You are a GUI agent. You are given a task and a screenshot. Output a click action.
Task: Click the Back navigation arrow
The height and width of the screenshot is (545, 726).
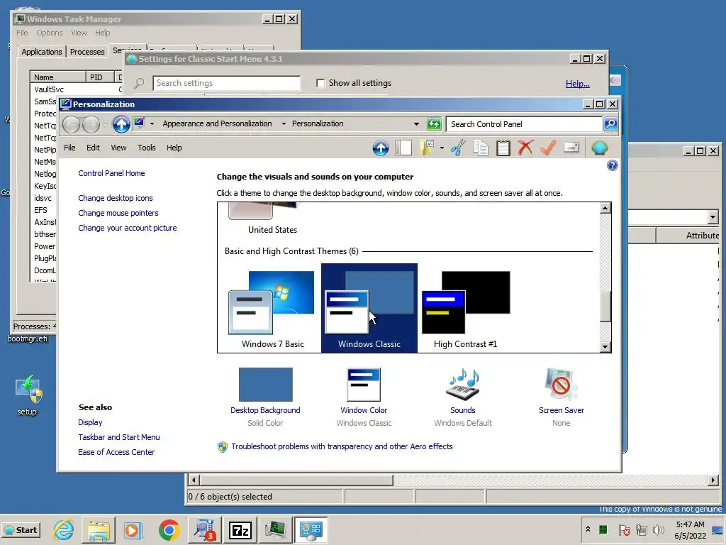tap(72, 124)
